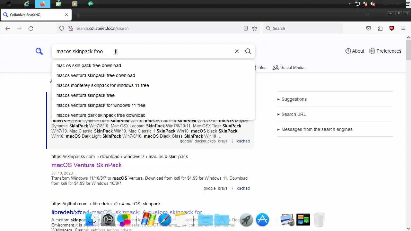Switch to the CollabNet SearXNG browser tab
411x231 pixels.
[35, 15]
